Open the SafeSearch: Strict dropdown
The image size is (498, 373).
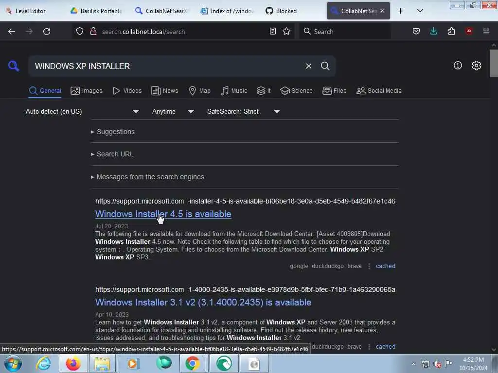(243, 111)
